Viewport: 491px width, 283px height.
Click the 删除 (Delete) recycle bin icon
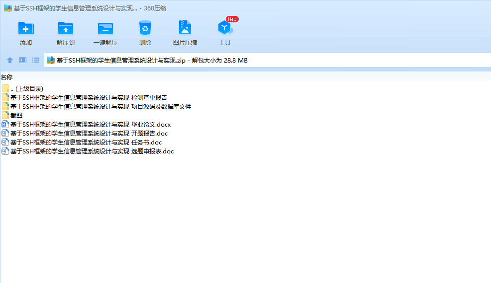click(x=145, y=28)
